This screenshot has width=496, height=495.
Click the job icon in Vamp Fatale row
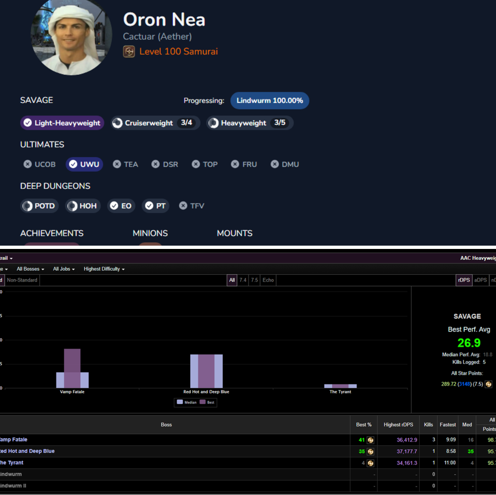tap(371, 440)
